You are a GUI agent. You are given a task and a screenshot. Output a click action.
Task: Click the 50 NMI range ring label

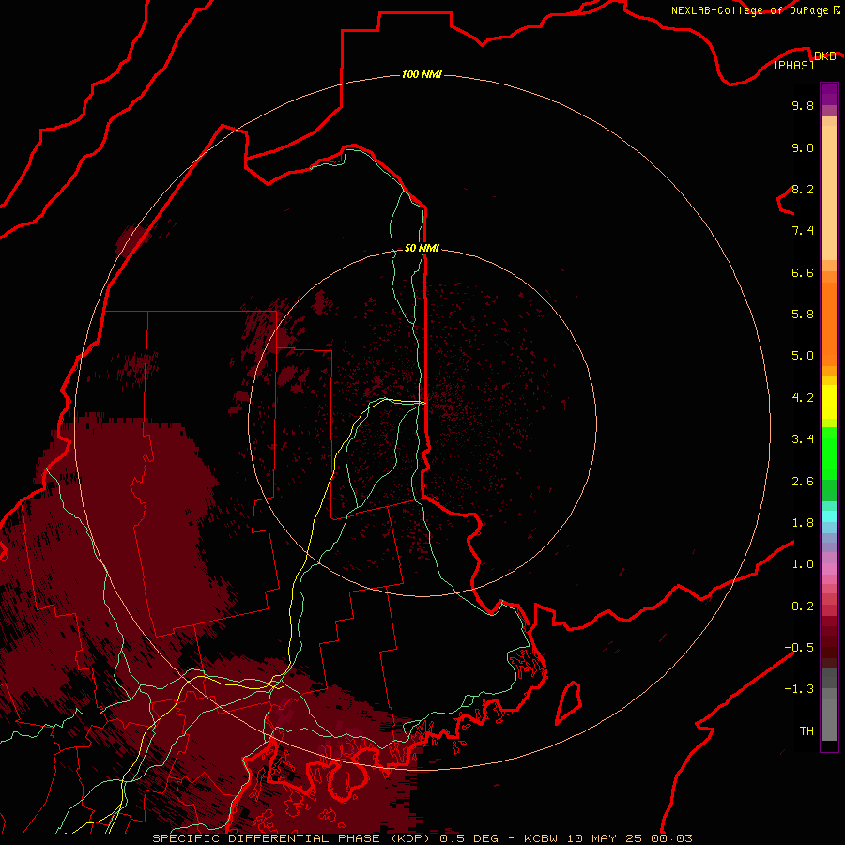point(422,248)
